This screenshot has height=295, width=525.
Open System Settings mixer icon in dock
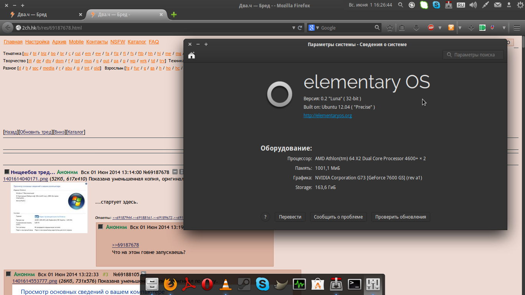pos(373,284)
